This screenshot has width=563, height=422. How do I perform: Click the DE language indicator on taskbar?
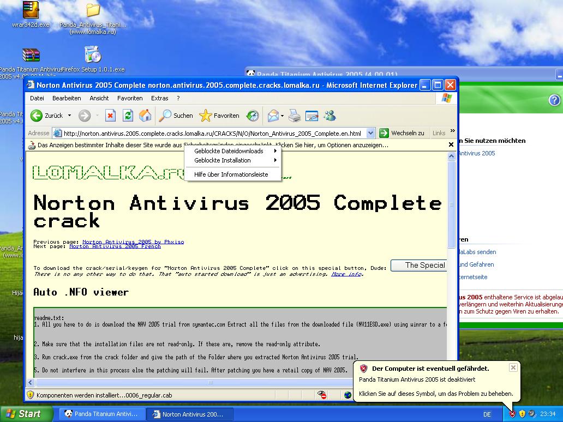pos(487,414)
